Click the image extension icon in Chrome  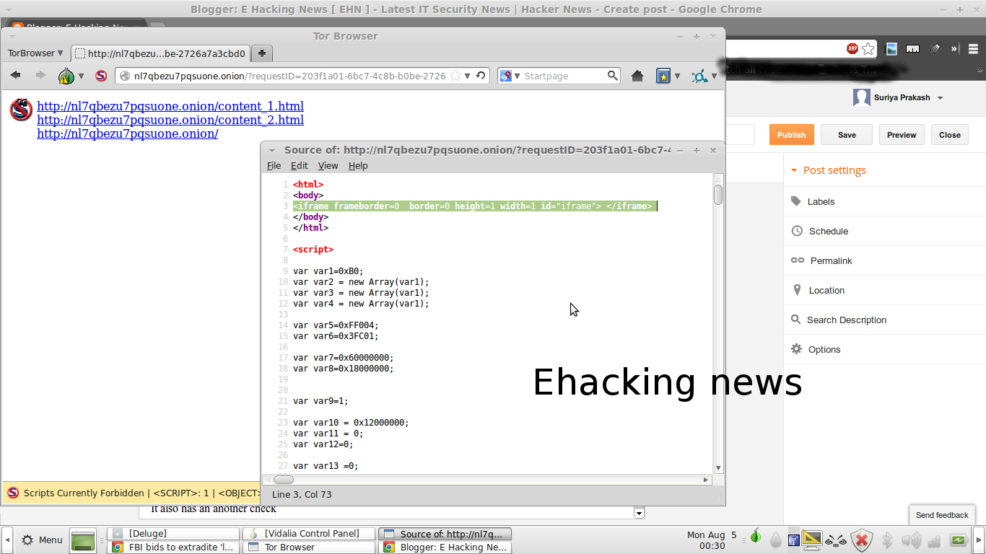click(x=891, y=49)
